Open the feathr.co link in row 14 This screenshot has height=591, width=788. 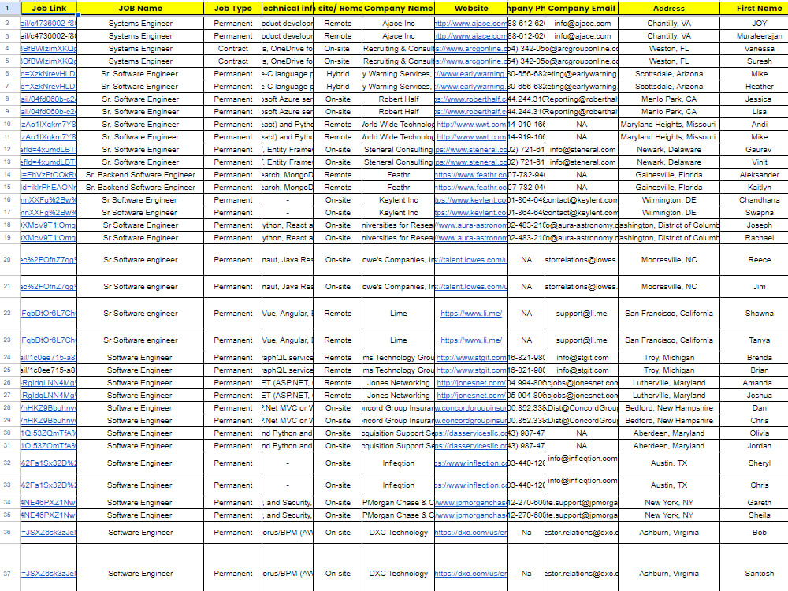point(471,175)
